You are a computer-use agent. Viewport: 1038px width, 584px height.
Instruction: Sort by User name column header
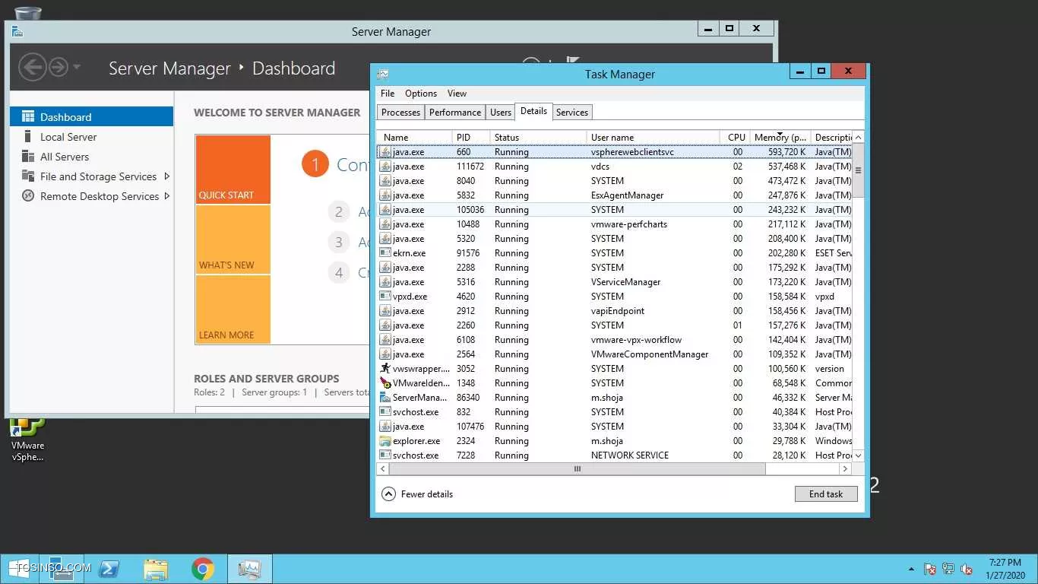click(x=653, y=138)
